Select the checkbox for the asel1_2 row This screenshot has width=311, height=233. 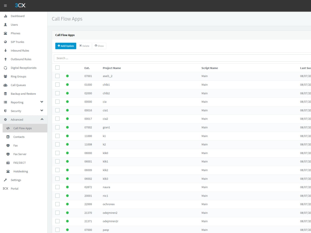(x=58, y=76)
